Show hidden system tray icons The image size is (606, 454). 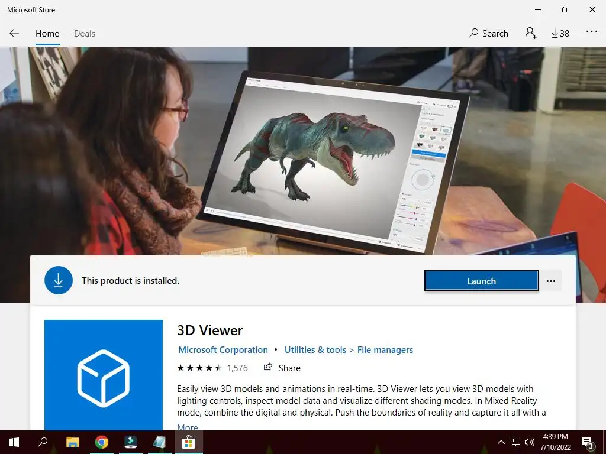click(x=501, y=442)
